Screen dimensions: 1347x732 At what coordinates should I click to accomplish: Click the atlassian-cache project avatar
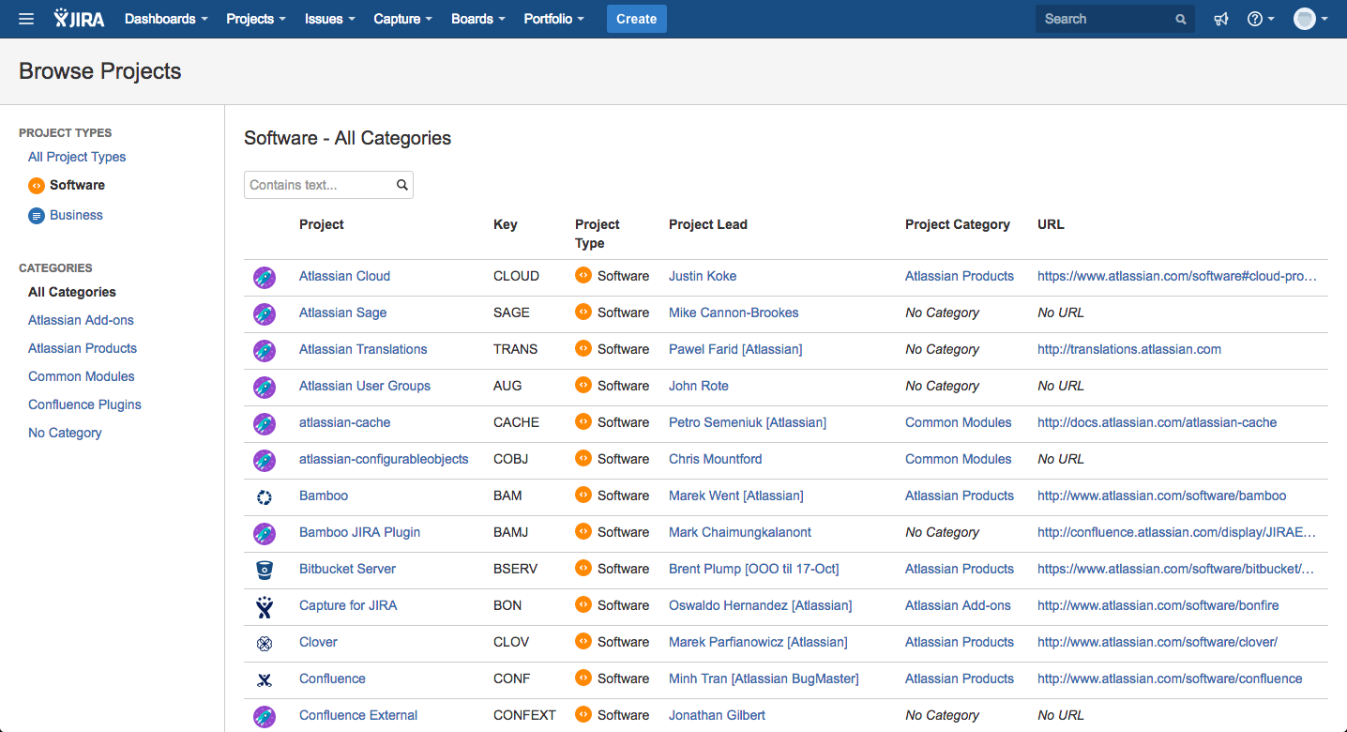pos(265,423)
